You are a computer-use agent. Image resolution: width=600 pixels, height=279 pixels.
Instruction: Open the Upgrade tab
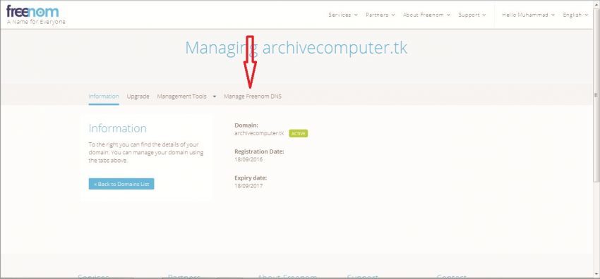(138, 97)
